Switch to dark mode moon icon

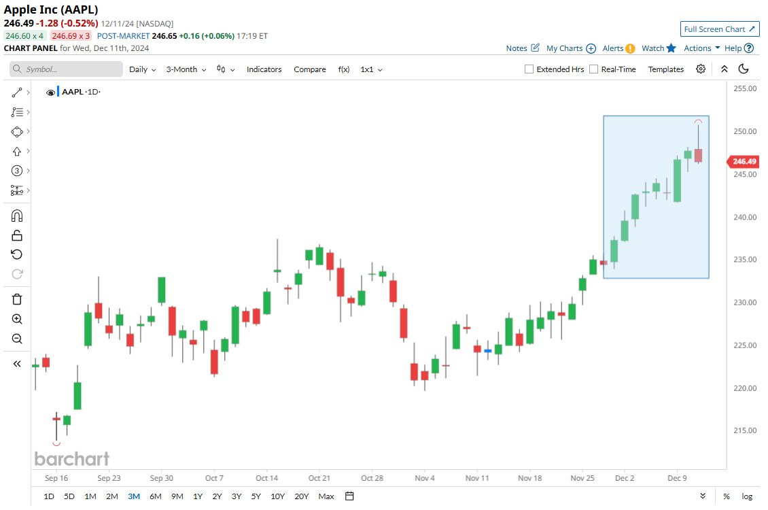(x=744, y=69)
